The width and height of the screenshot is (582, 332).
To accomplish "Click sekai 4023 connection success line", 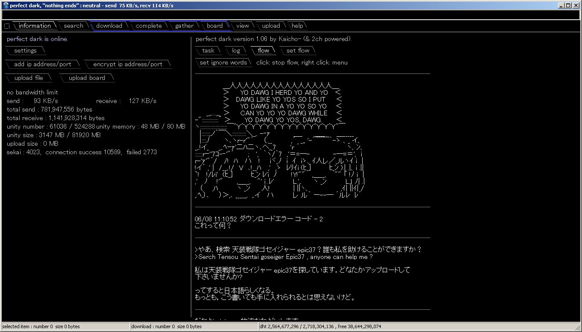I will tap(82, 152).
